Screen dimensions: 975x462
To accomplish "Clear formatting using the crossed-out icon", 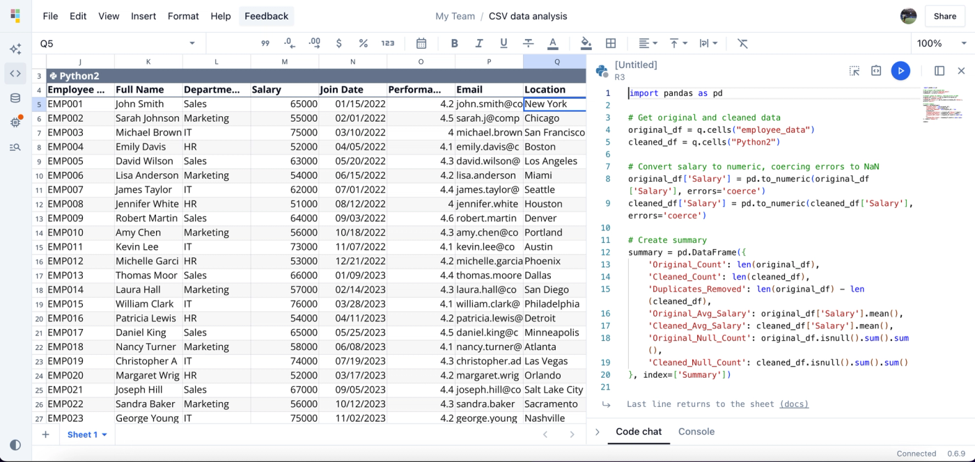I will [x=742, y=43].
